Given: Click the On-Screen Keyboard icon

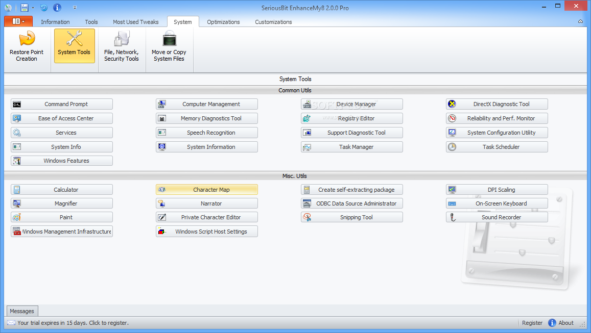Looking at the screenshot, I should click(452, 203).
